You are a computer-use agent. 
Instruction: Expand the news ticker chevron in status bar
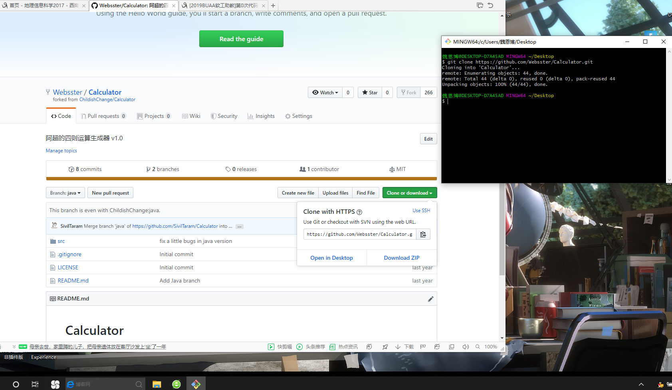14,347
